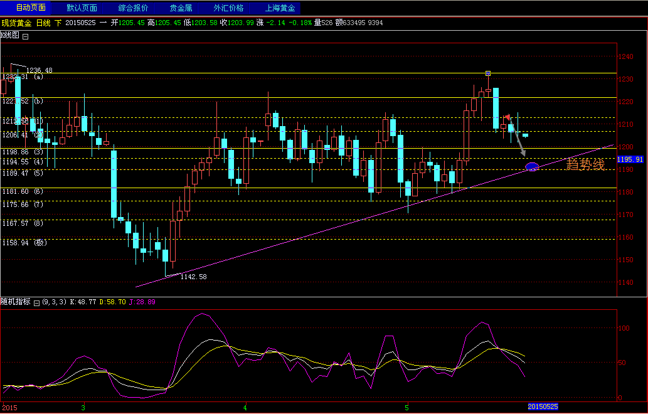Click the 1195.91 current price tag
This screenshot has height=414, width=648.
[631, 160]
